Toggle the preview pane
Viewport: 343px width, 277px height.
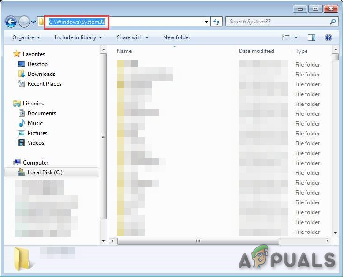click(x=311, y=37)
